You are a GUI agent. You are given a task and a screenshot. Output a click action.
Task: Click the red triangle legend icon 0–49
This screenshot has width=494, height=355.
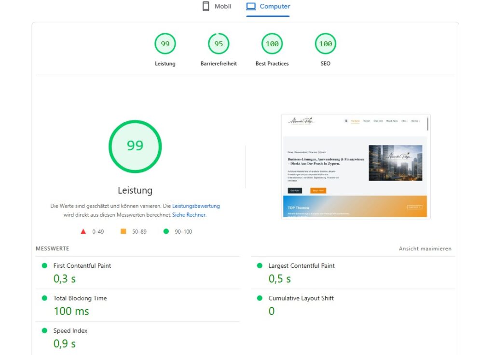[x=83, y=232]
